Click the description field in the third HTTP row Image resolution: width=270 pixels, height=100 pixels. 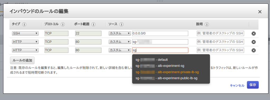coord(220,50)
